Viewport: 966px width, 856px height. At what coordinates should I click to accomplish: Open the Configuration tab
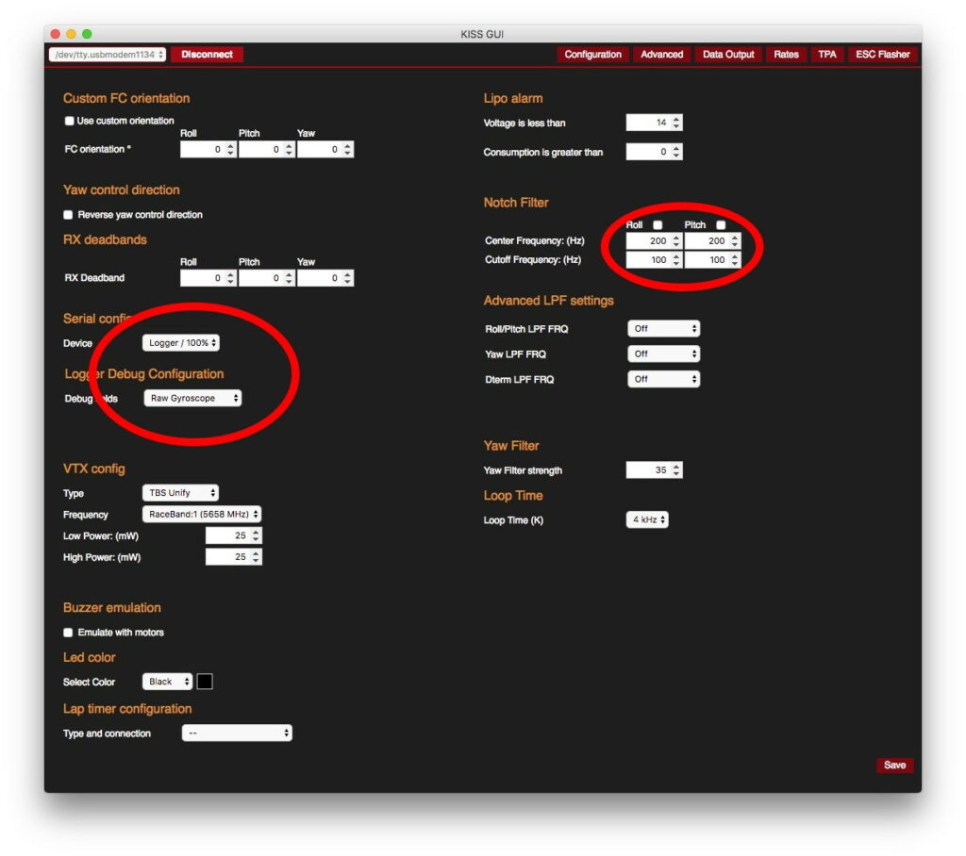pos(592,55)
